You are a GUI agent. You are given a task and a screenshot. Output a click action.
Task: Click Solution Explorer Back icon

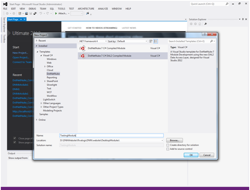click(191, 24)
